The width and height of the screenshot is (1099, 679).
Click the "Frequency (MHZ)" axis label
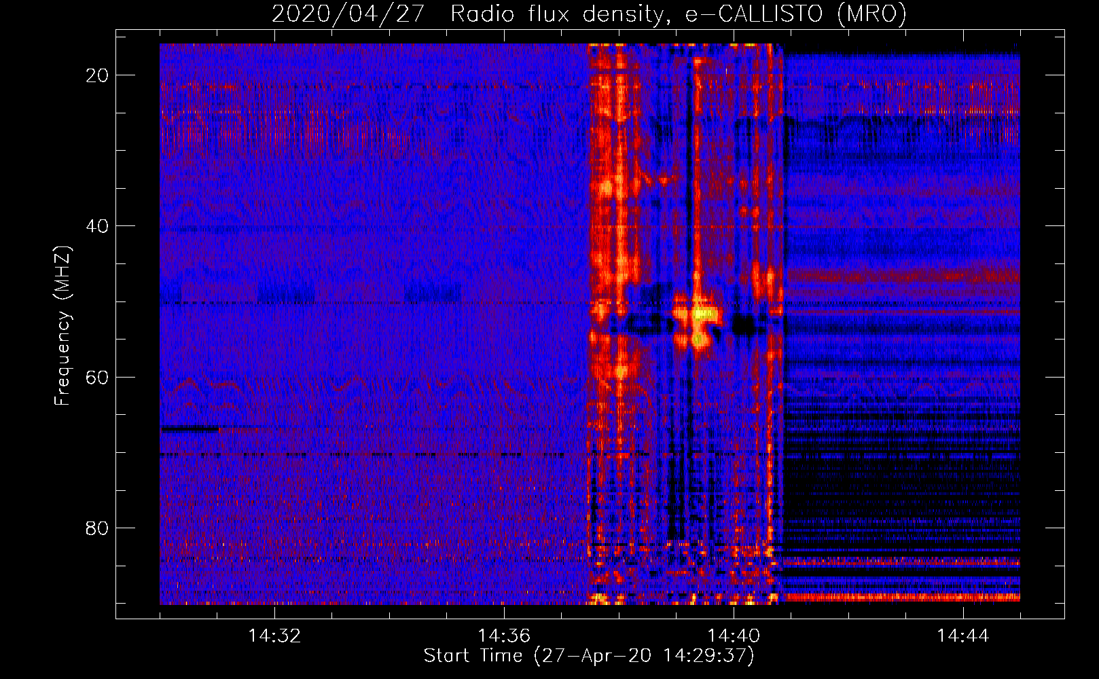pos(62,326)
